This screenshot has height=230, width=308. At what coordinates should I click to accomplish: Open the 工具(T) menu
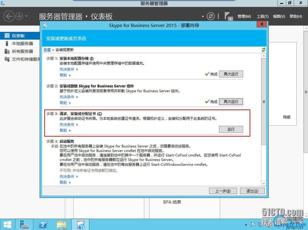pyautogui.click(x=262, y=16)
